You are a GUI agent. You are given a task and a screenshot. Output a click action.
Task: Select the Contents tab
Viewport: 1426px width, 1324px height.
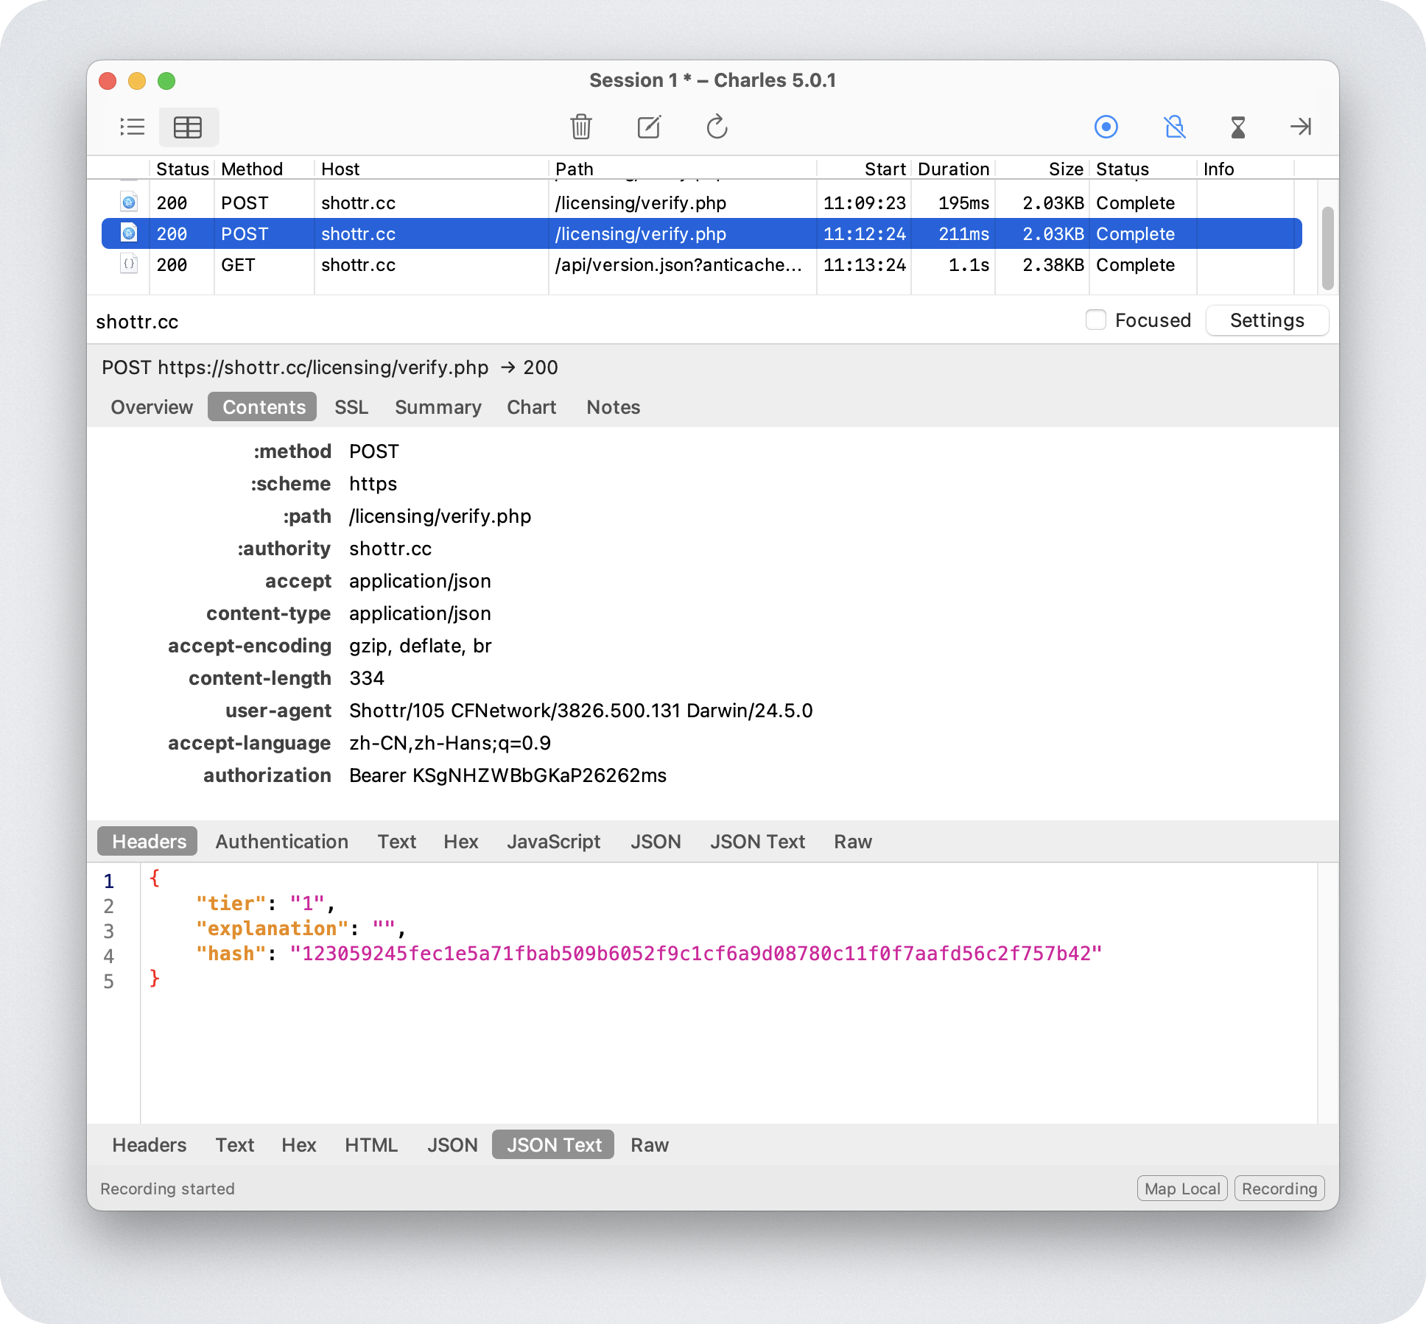click(264, 407)
